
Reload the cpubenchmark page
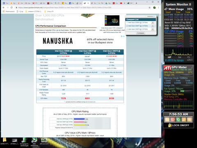coord(11,7)
